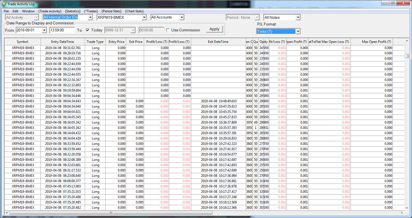Click the Trade Activity Log title bar icon
412x218 pixels.
[4, 4]
